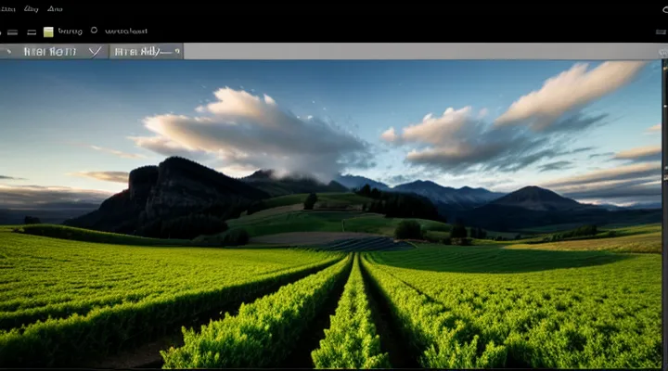Open the third menu bar item
This screenshot has height=371, width=668.
point(54,8)
